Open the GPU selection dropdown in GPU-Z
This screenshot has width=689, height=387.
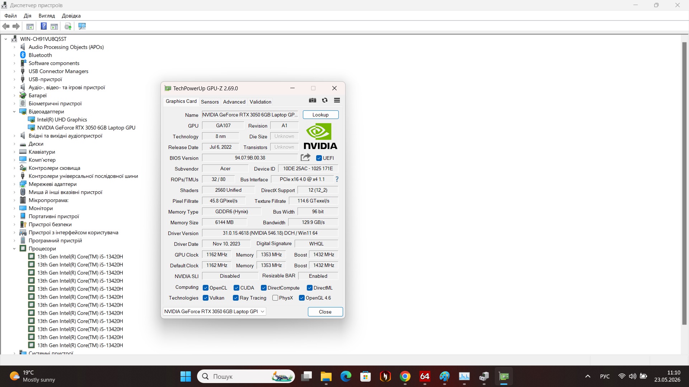[215, 311]
